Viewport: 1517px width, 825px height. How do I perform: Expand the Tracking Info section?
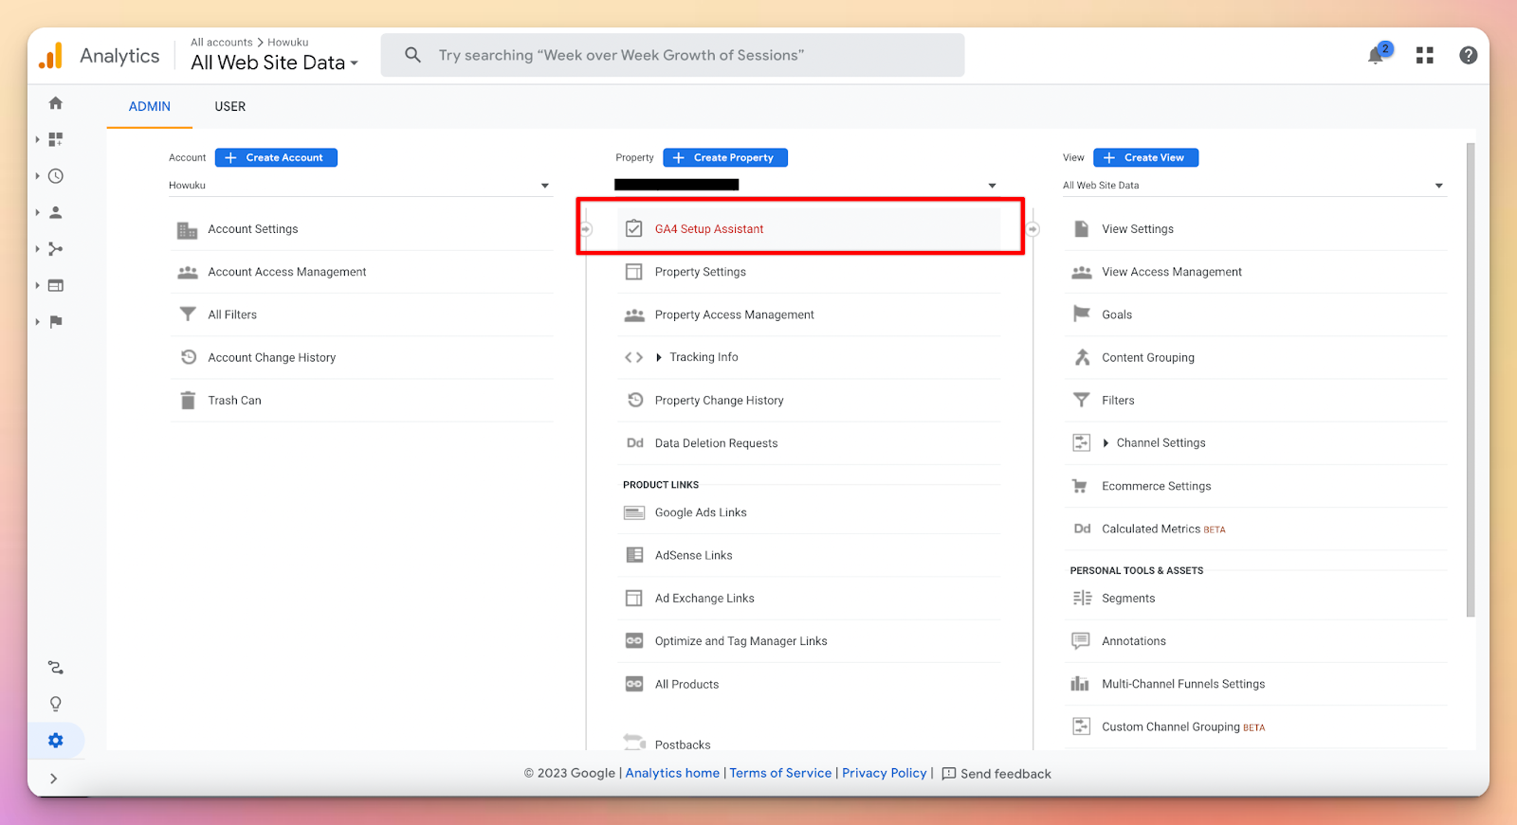coord(703,357)
